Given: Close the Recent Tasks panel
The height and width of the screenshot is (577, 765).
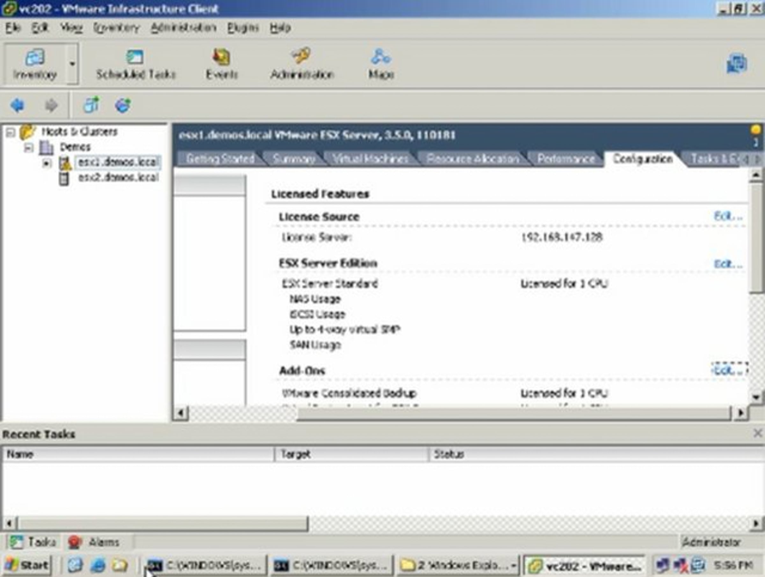Looking at the screenshot, I should 757,433.
